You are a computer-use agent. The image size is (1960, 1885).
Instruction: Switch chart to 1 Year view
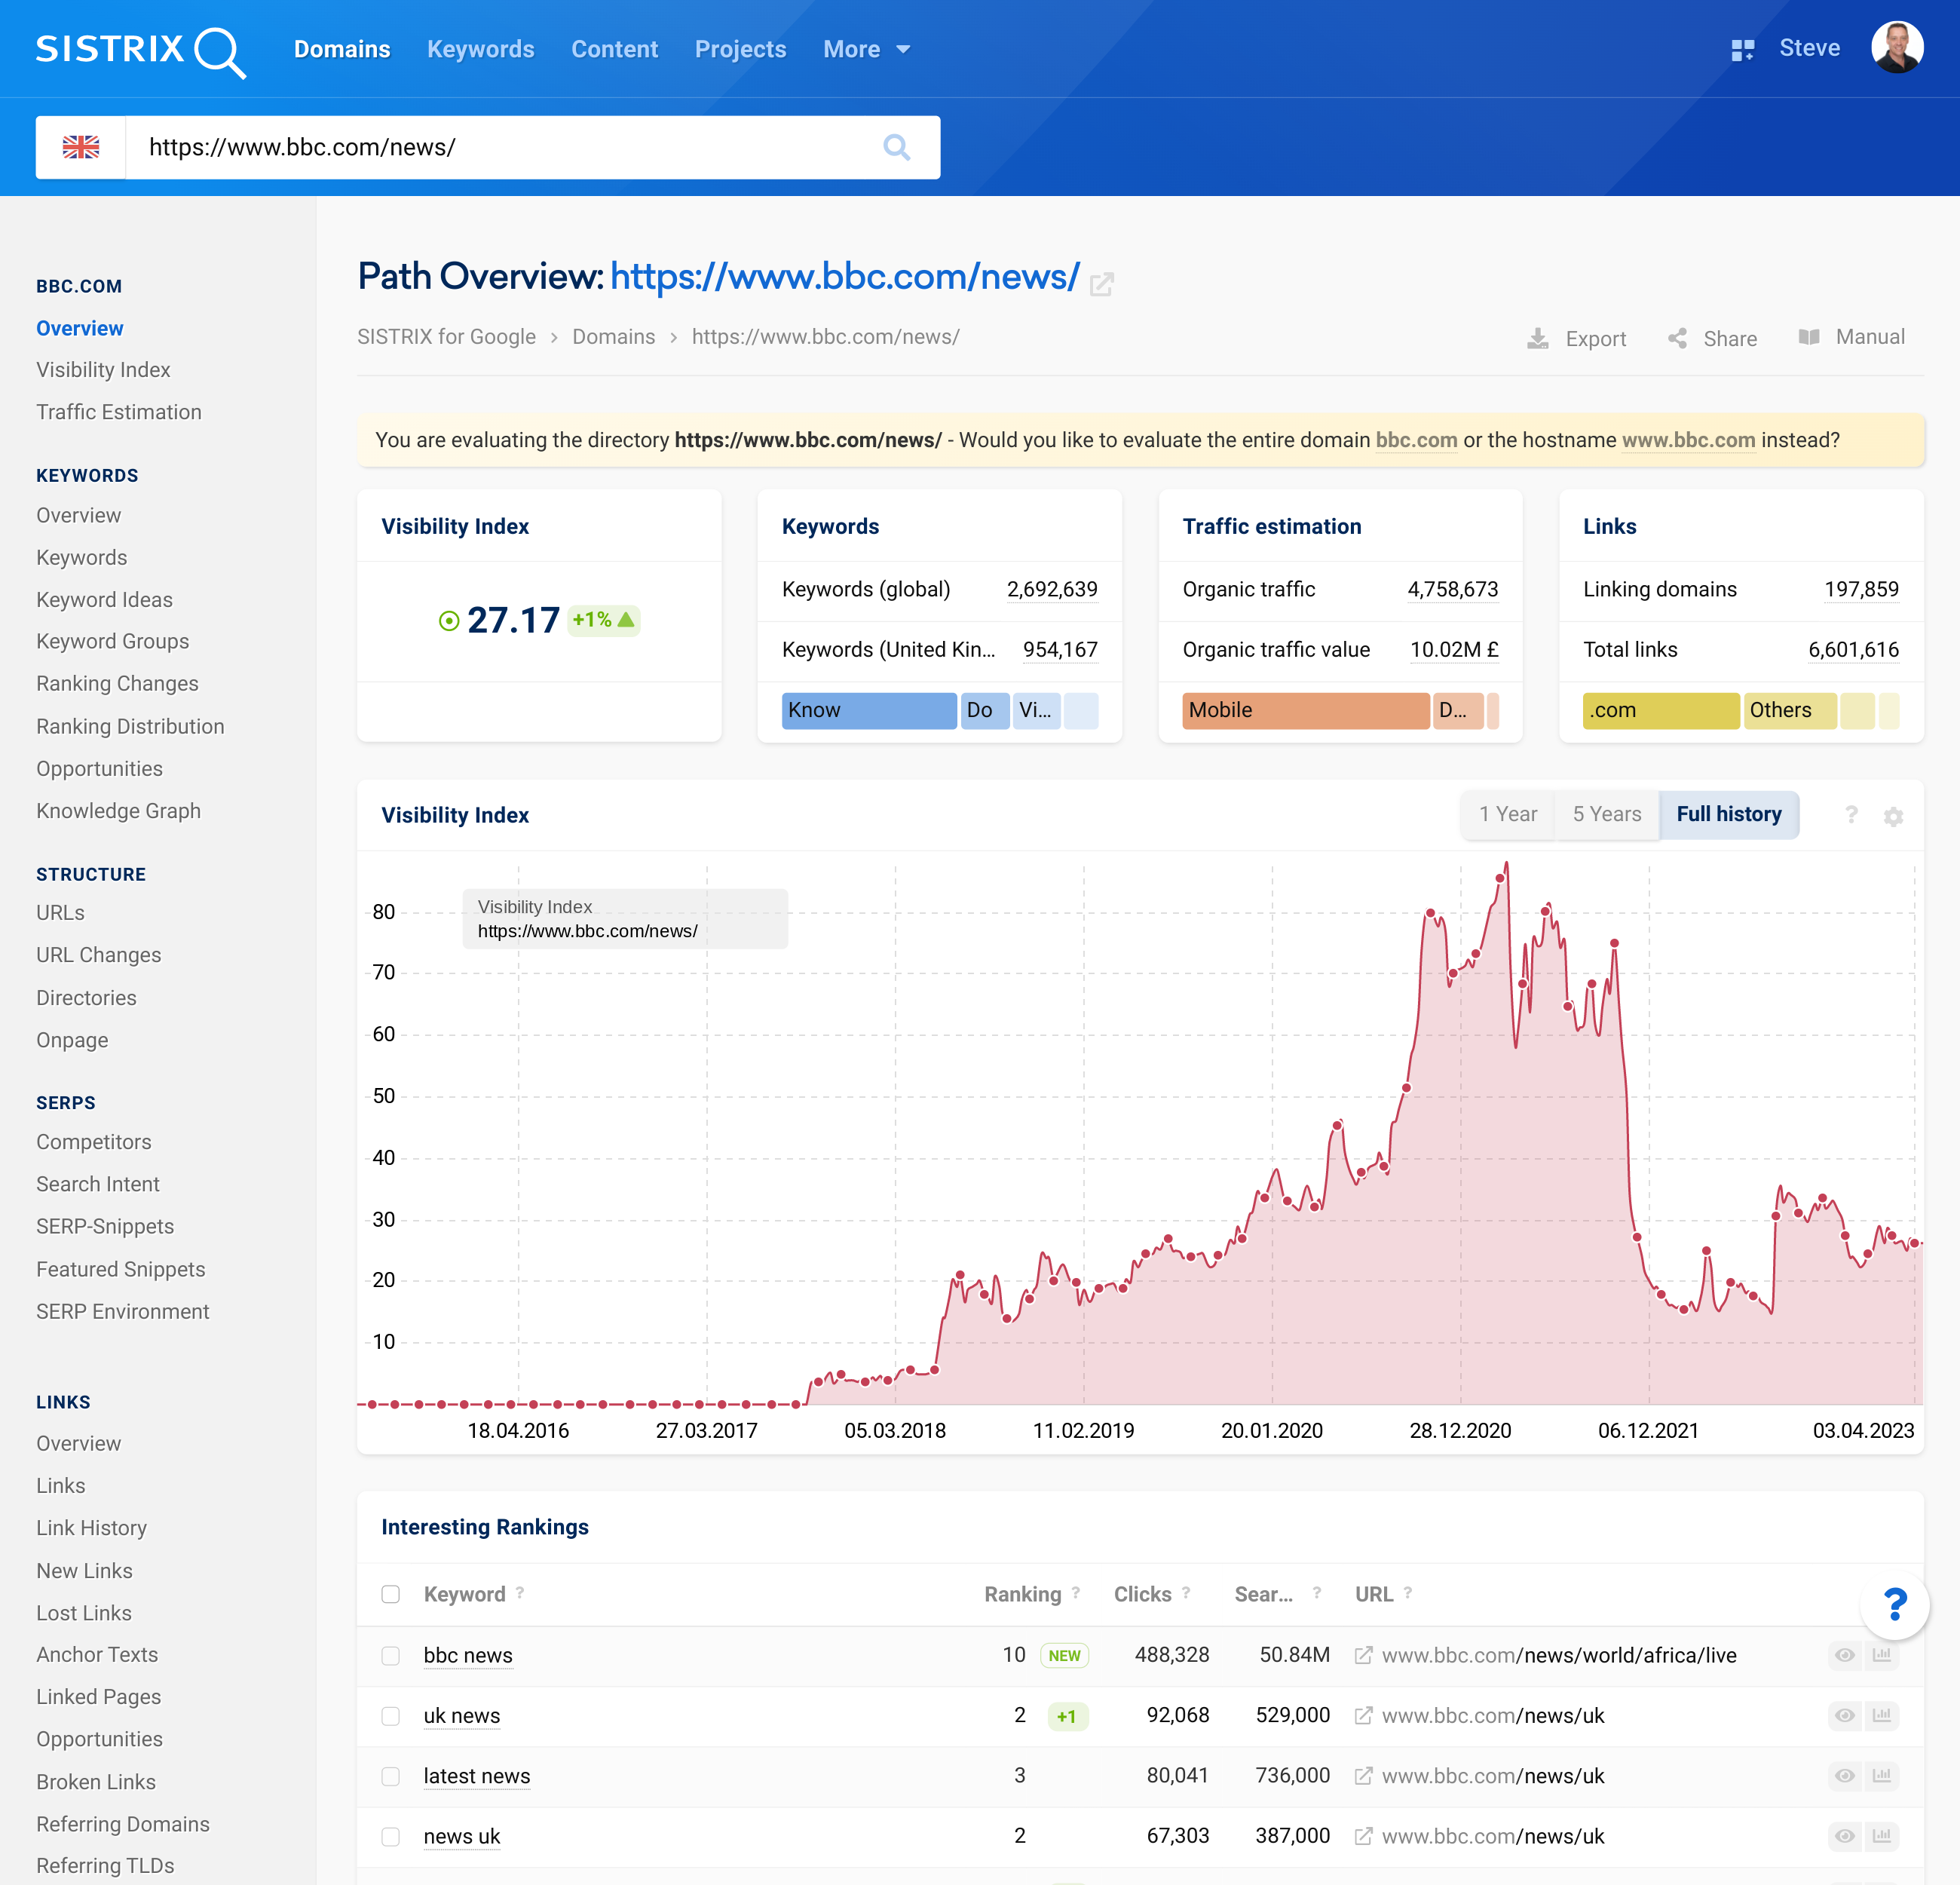1508,814
